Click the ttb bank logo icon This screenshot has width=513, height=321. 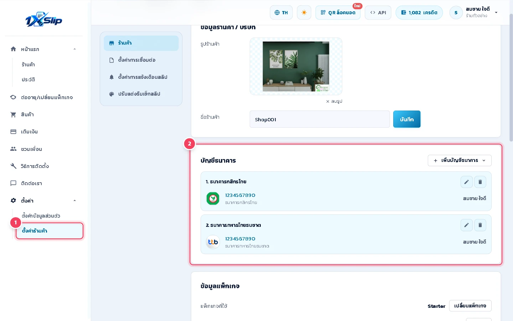[213, 242]
